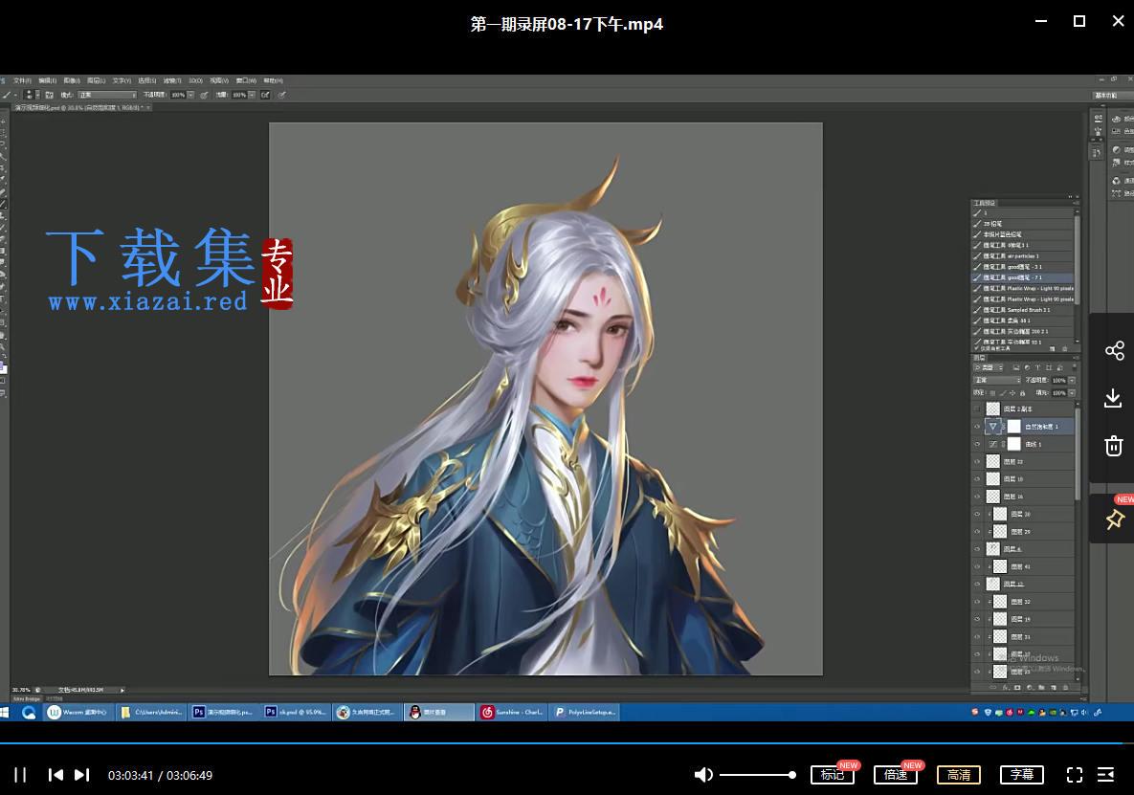Mute the player volume speaker icon
Image resolution: width=1134 pixels, height=795 pixels.
tap(703, 775)
